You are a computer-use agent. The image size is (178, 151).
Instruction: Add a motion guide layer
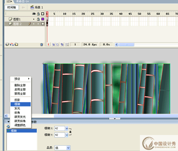12,44
